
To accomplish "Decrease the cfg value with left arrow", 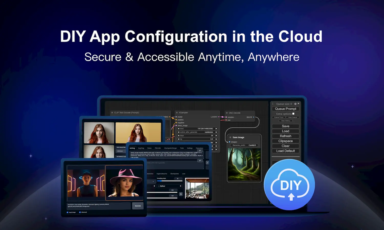I will 178,139.
